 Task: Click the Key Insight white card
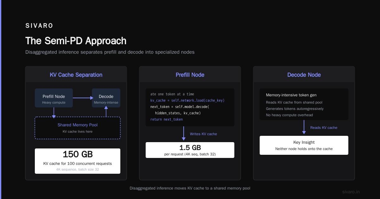tap(304, 145)
